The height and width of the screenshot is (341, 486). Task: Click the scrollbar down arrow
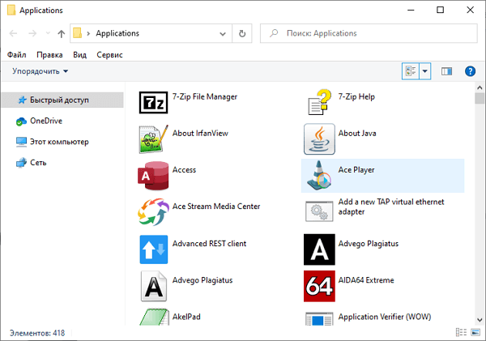(480, 320)
